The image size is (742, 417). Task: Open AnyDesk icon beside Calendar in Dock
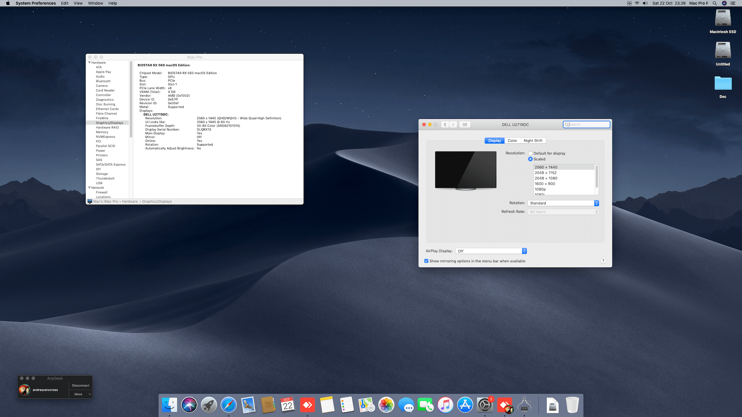308,405
